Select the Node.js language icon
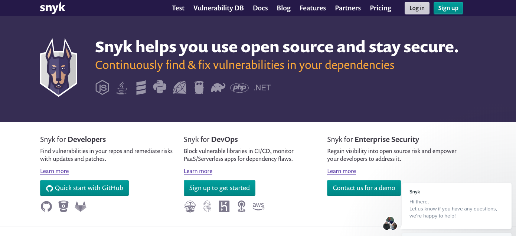 tap(102, 87)
